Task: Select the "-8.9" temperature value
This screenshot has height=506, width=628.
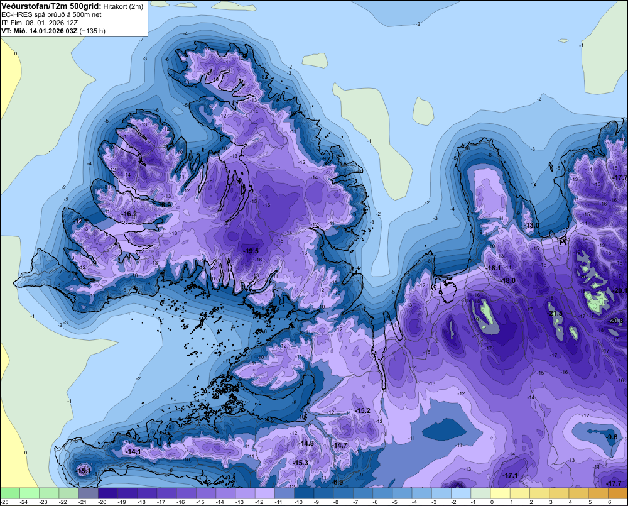Action: coord(165,205)
